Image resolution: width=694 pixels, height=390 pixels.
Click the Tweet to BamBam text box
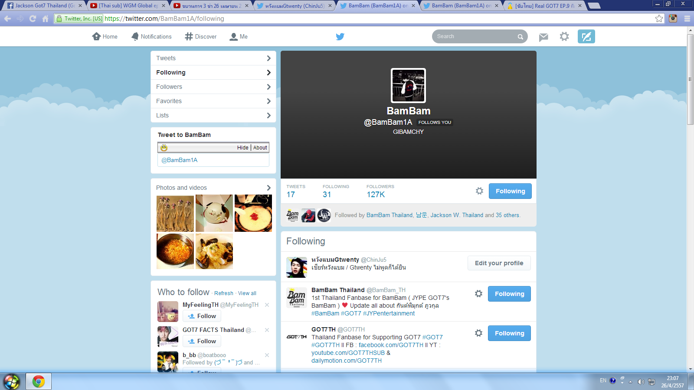[213, 160]
